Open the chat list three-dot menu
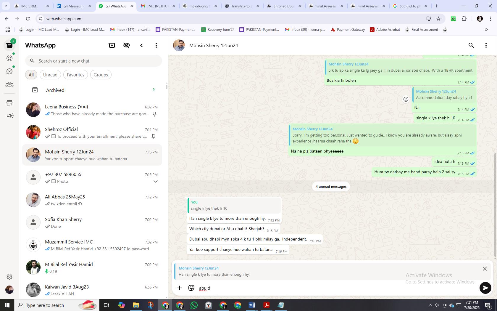The height and width of the screenshot is (311, 497). (x=156, y=45)
